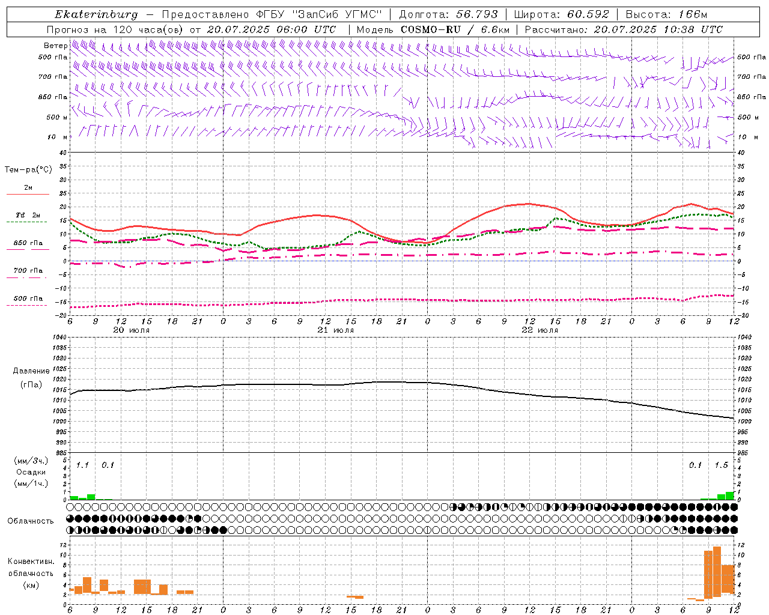Click the 'Давление' pressure panel label
The height and width of the screenshot is (615, 769).
(31, 371)
